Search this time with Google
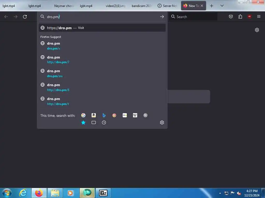This screenshot has width=265, height=198. (83, 115)
